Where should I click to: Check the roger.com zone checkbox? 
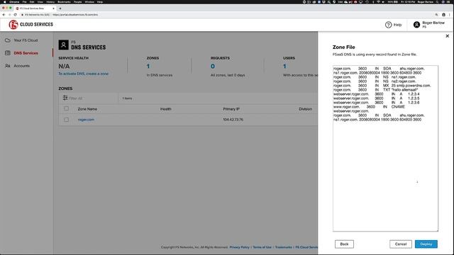66,120
